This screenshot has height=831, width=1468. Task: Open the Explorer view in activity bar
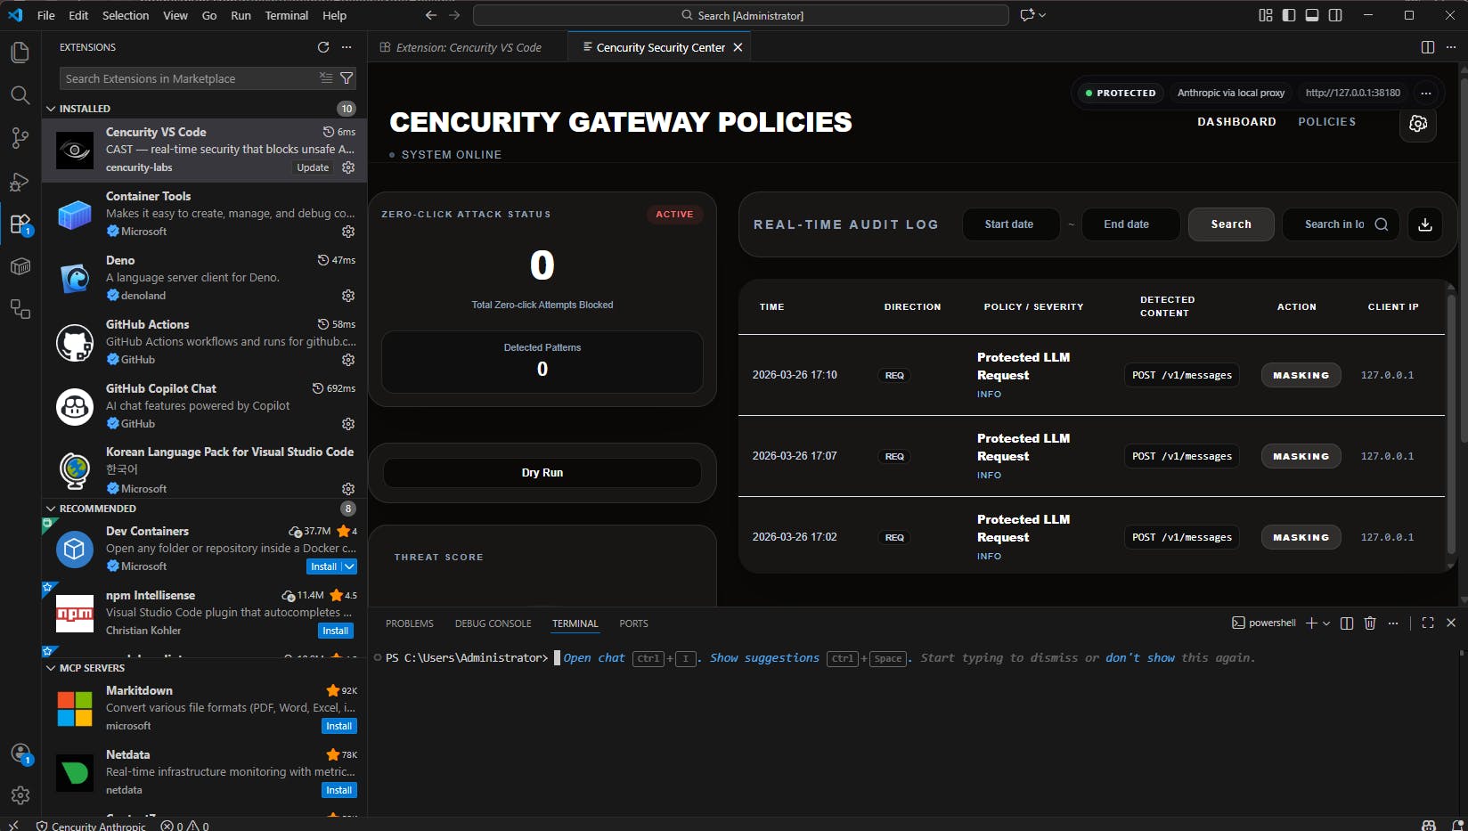point(20,53)
